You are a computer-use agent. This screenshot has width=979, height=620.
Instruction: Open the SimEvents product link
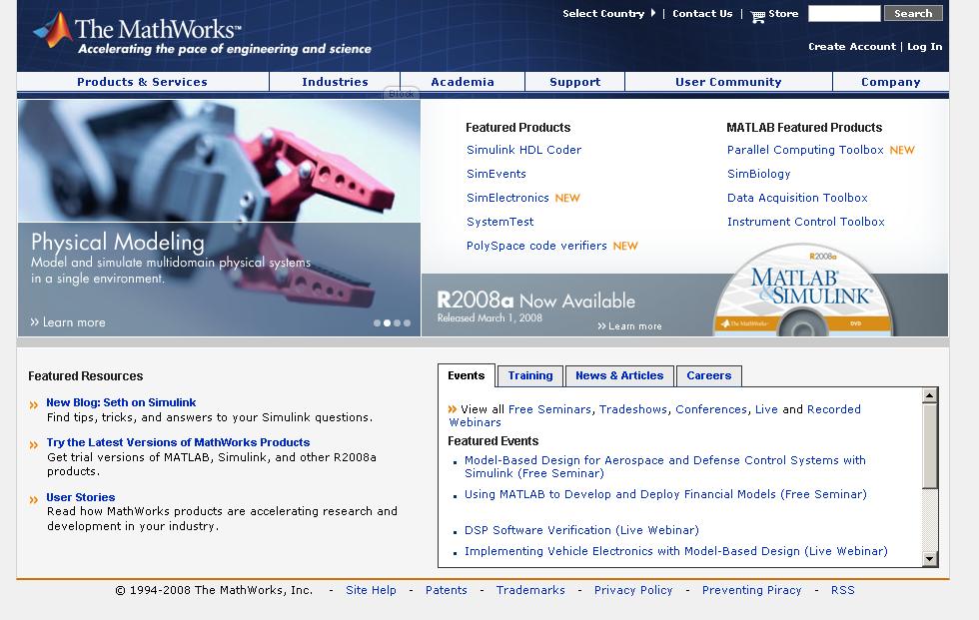(496, 174)
